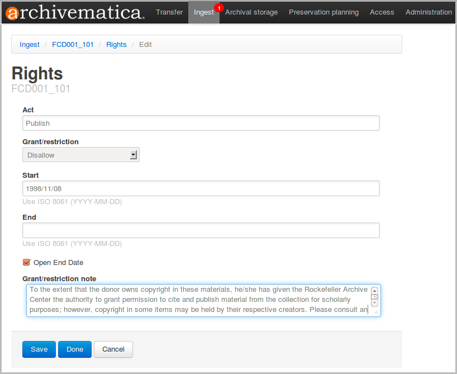Click the Done button
Image resolution: width=457 pixels, height=374 pixels.
tap(75, 349)
